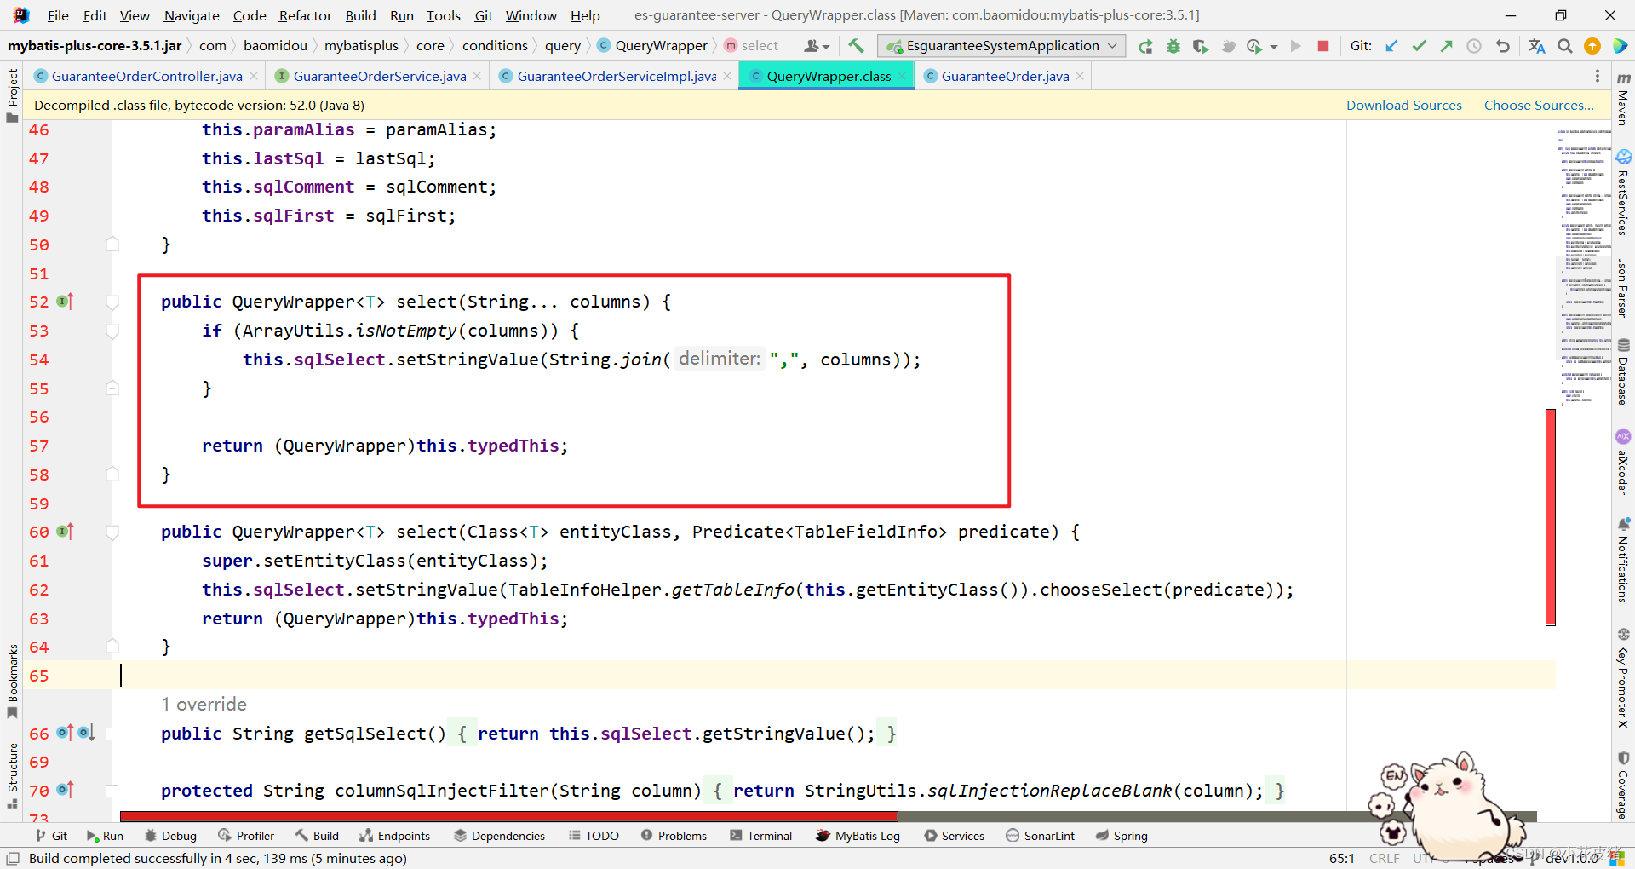Open the colorful plugin icon at toolbar end
The height and width of the screenshot is (869, 1635).
click(1620, 46)
